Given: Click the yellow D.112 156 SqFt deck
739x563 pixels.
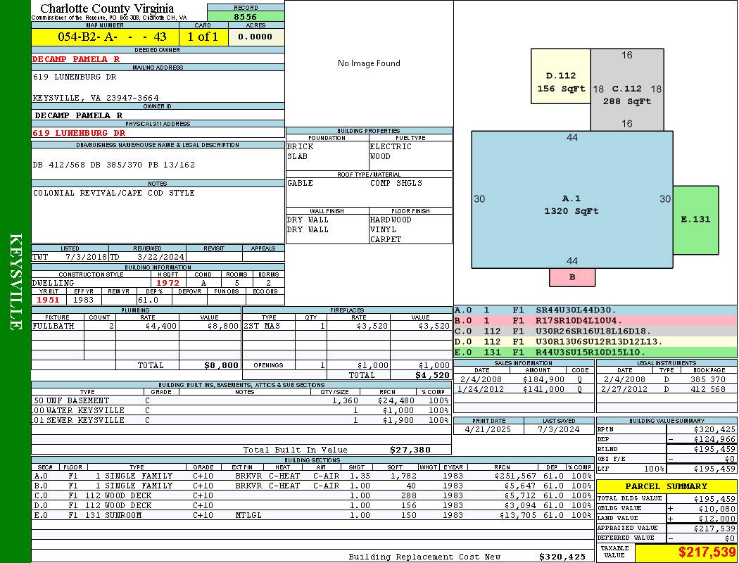Looking at the screenshot, I should pos(560,76).
